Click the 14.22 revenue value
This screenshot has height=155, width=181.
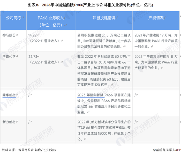click(32, 35)
